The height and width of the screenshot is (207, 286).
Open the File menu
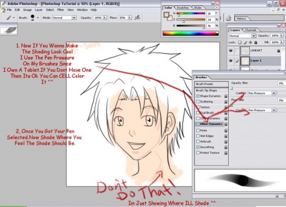pyautogui.click(x=9, y=10)
